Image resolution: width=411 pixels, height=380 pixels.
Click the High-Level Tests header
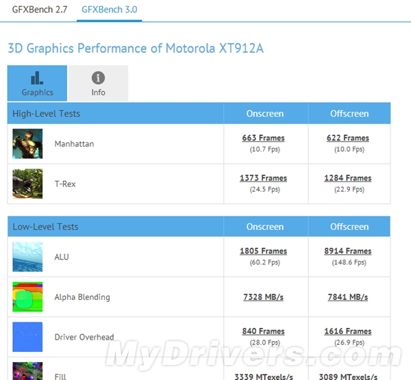46,114
